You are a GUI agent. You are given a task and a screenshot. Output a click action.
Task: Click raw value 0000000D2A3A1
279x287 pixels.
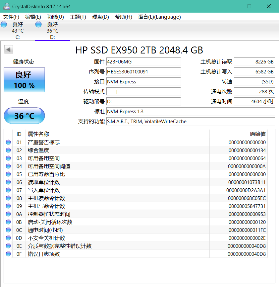(246, 190)
